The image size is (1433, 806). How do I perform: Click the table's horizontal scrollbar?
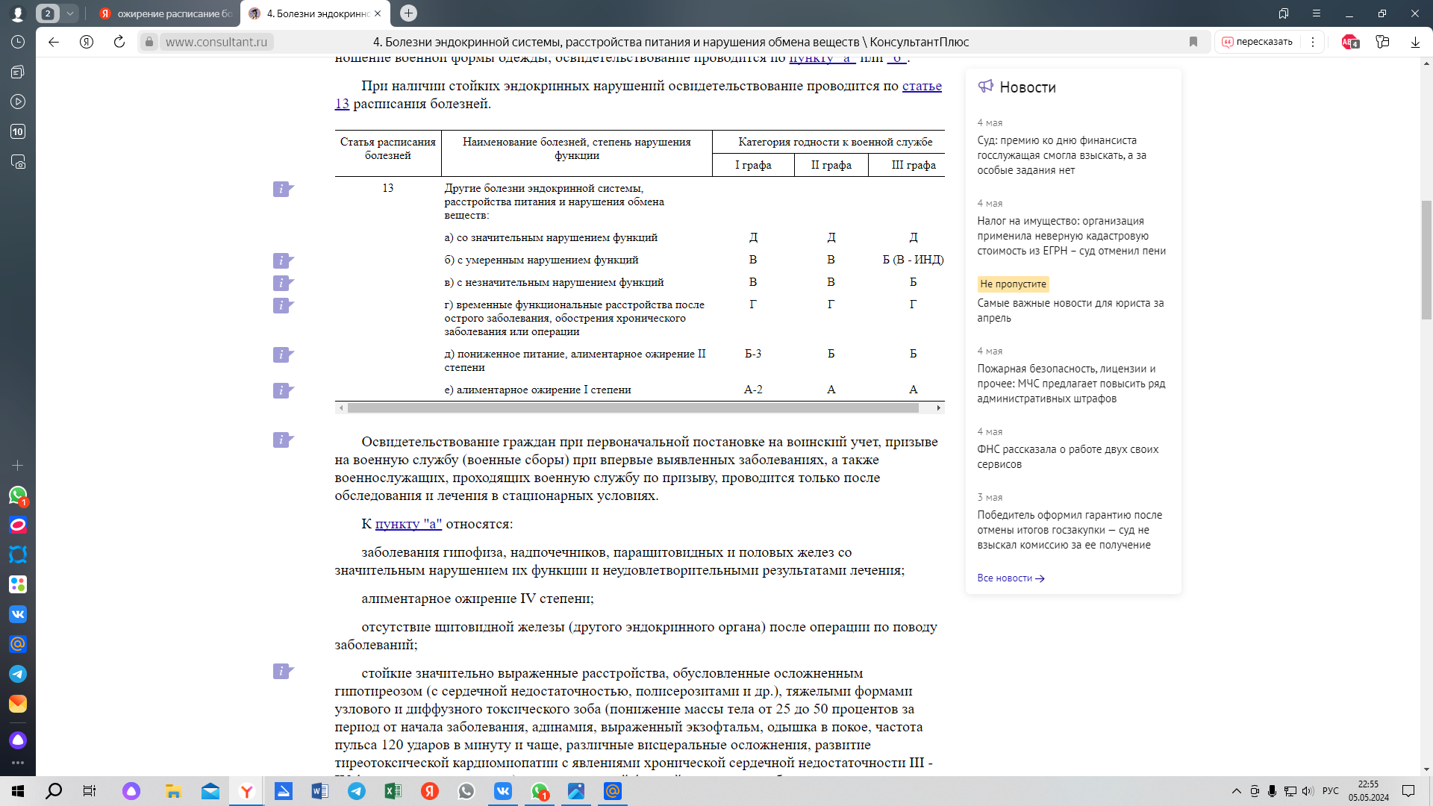coord(633,408)
